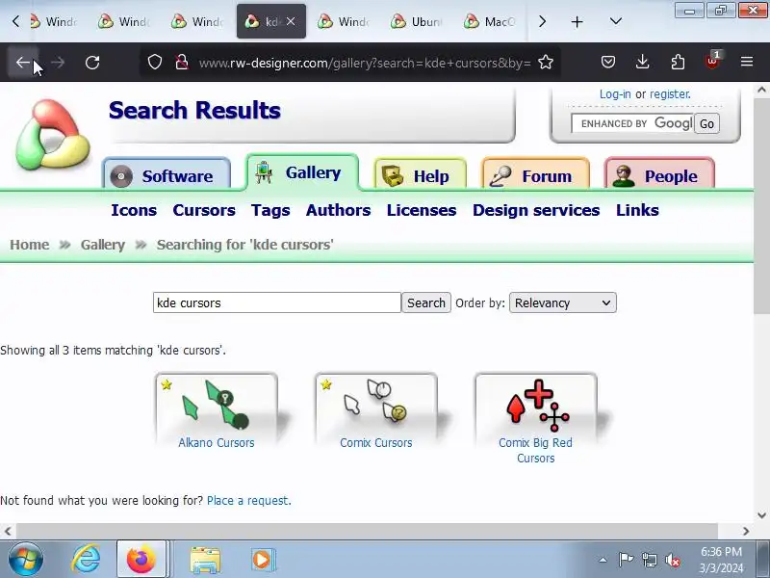Save page to Pocket icon
770x578 pixels.
coord(608,62)
